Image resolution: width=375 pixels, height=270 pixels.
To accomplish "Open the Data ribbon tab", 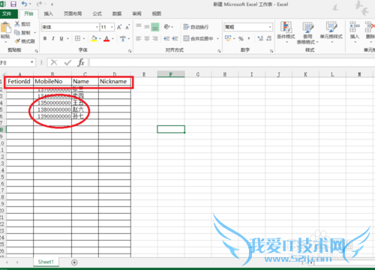I will [x=117, y=13].
